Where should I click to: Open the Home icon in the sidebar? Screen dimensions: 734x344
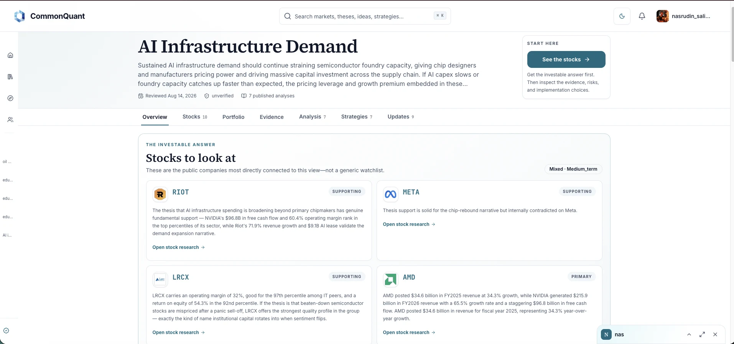pos(10,55)
